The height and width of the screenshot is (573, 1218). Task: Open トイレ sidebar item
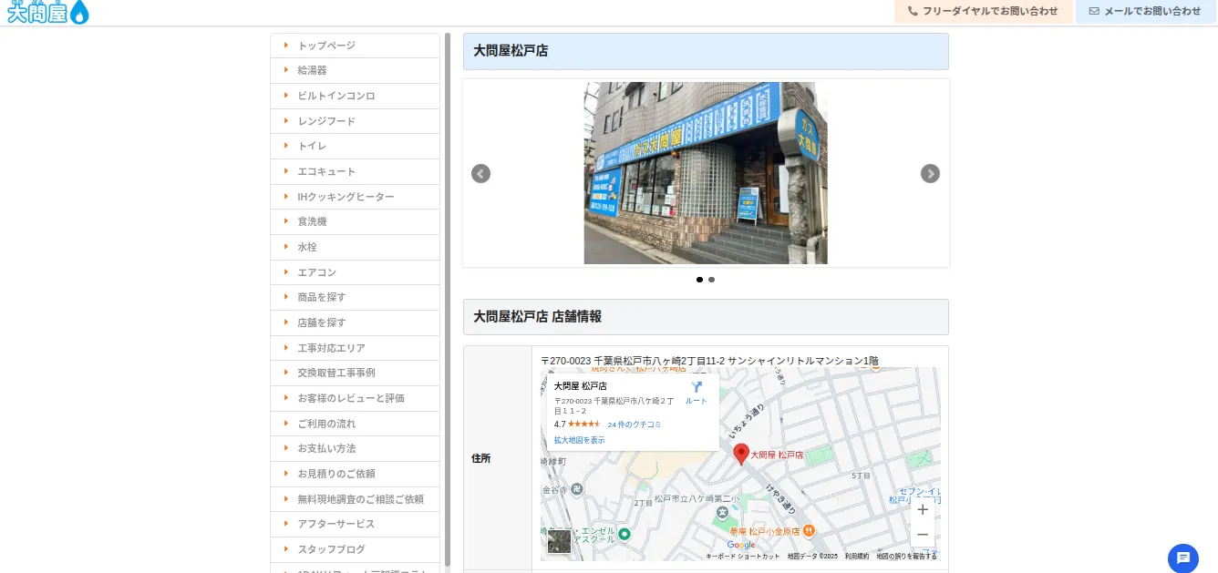tap(355, 146)
